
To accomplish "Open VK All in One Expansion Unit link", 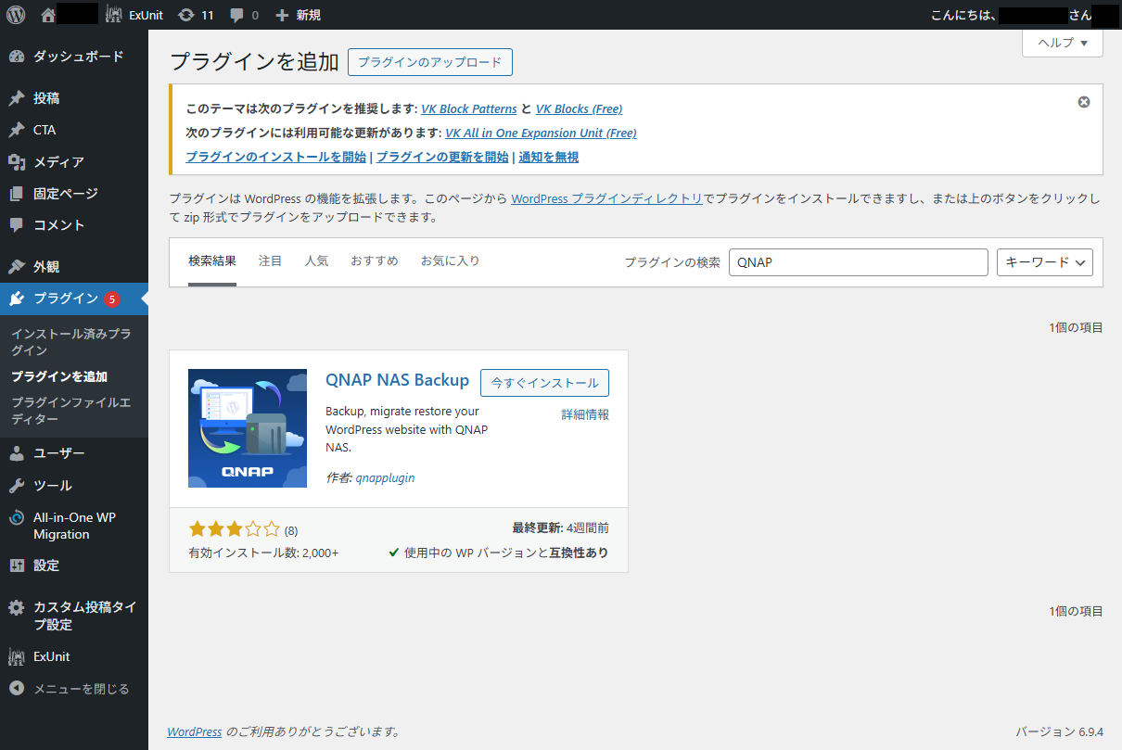I will 541,133.
